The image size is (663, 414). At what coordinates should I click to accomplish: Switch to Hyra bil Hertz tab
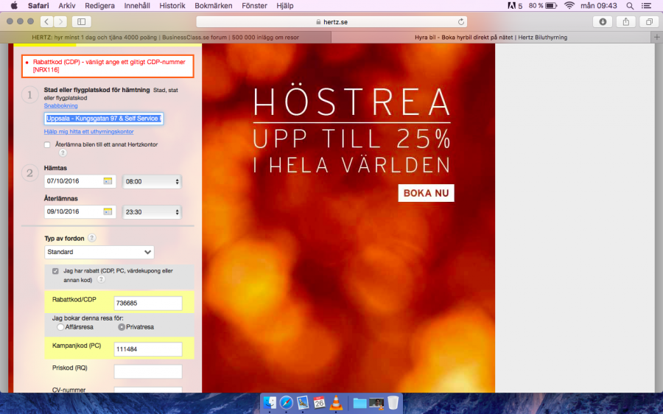(x=491, y=38)
